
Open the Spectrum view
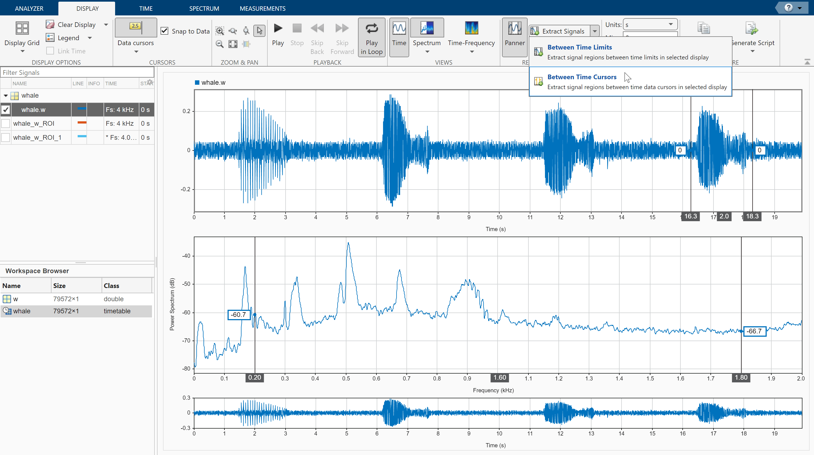tap(427, 28)
